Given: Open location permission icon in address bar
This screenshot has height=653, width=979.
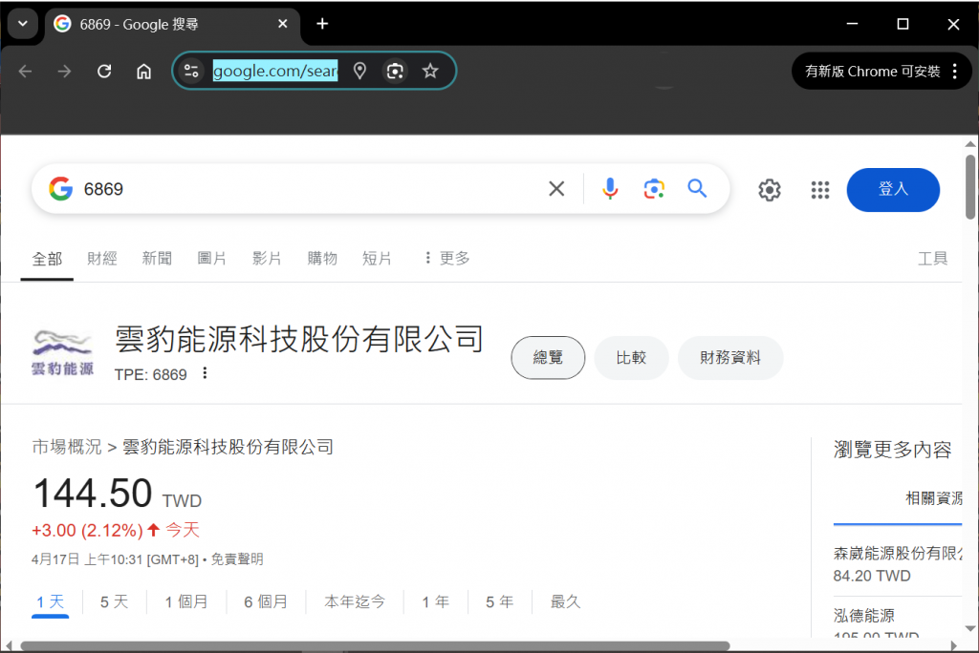Looking at the screenshot, I should pyautogui.click(x=359, y=71).
